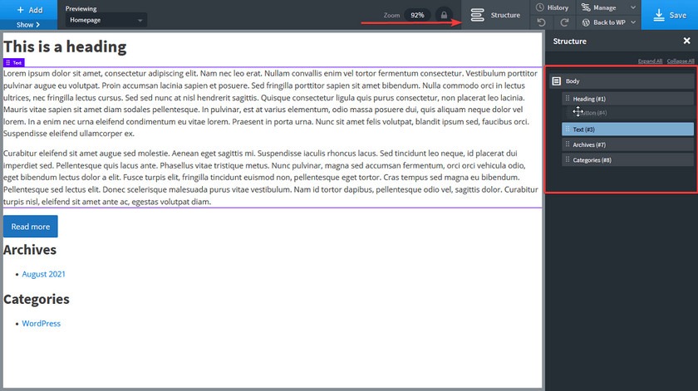Click the Collapse All link
Viewport: 698px width, 391px height.
[x=680, y=61]
